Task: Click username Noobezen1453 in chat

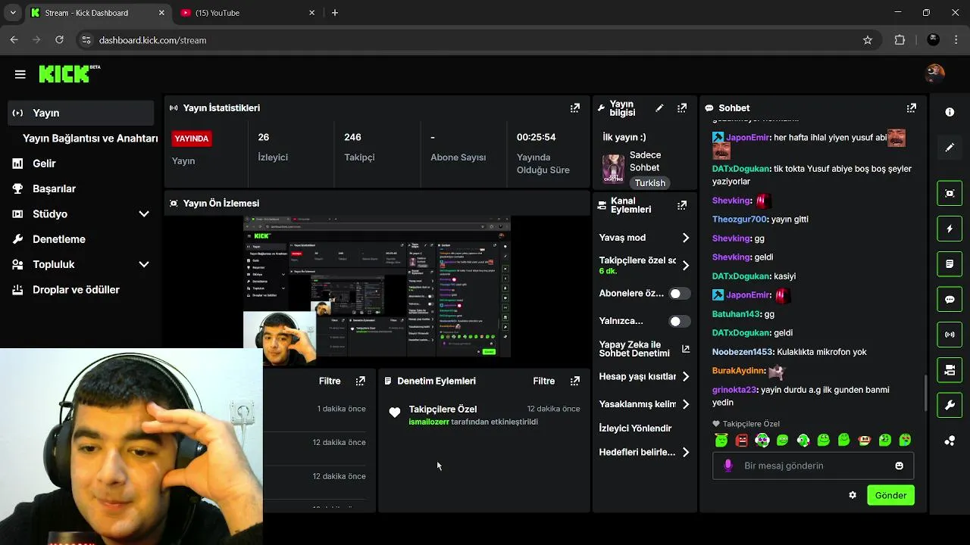Action: point(742,352)
